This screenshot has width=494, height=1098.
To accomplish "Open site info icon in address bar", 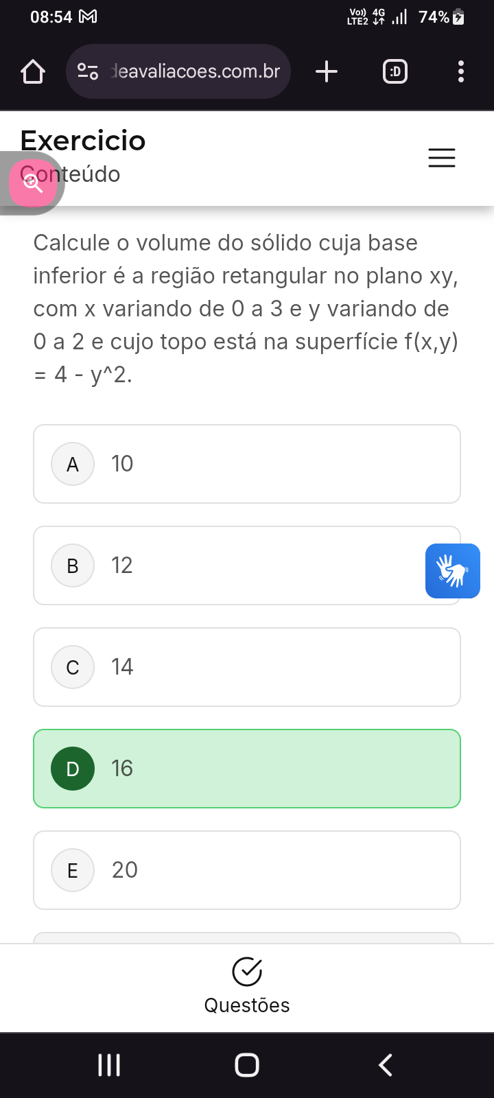I will (x=88, y=71).
